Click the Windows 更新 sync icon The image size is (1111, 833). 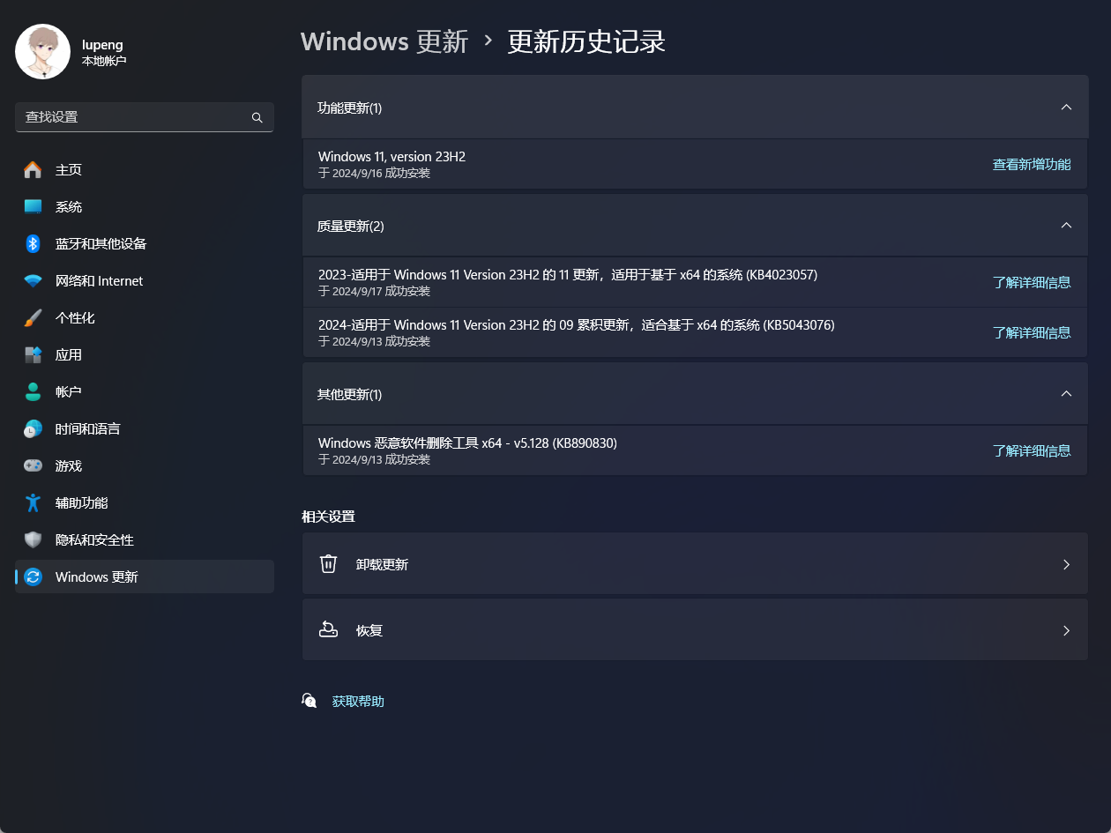coord(33,576)
